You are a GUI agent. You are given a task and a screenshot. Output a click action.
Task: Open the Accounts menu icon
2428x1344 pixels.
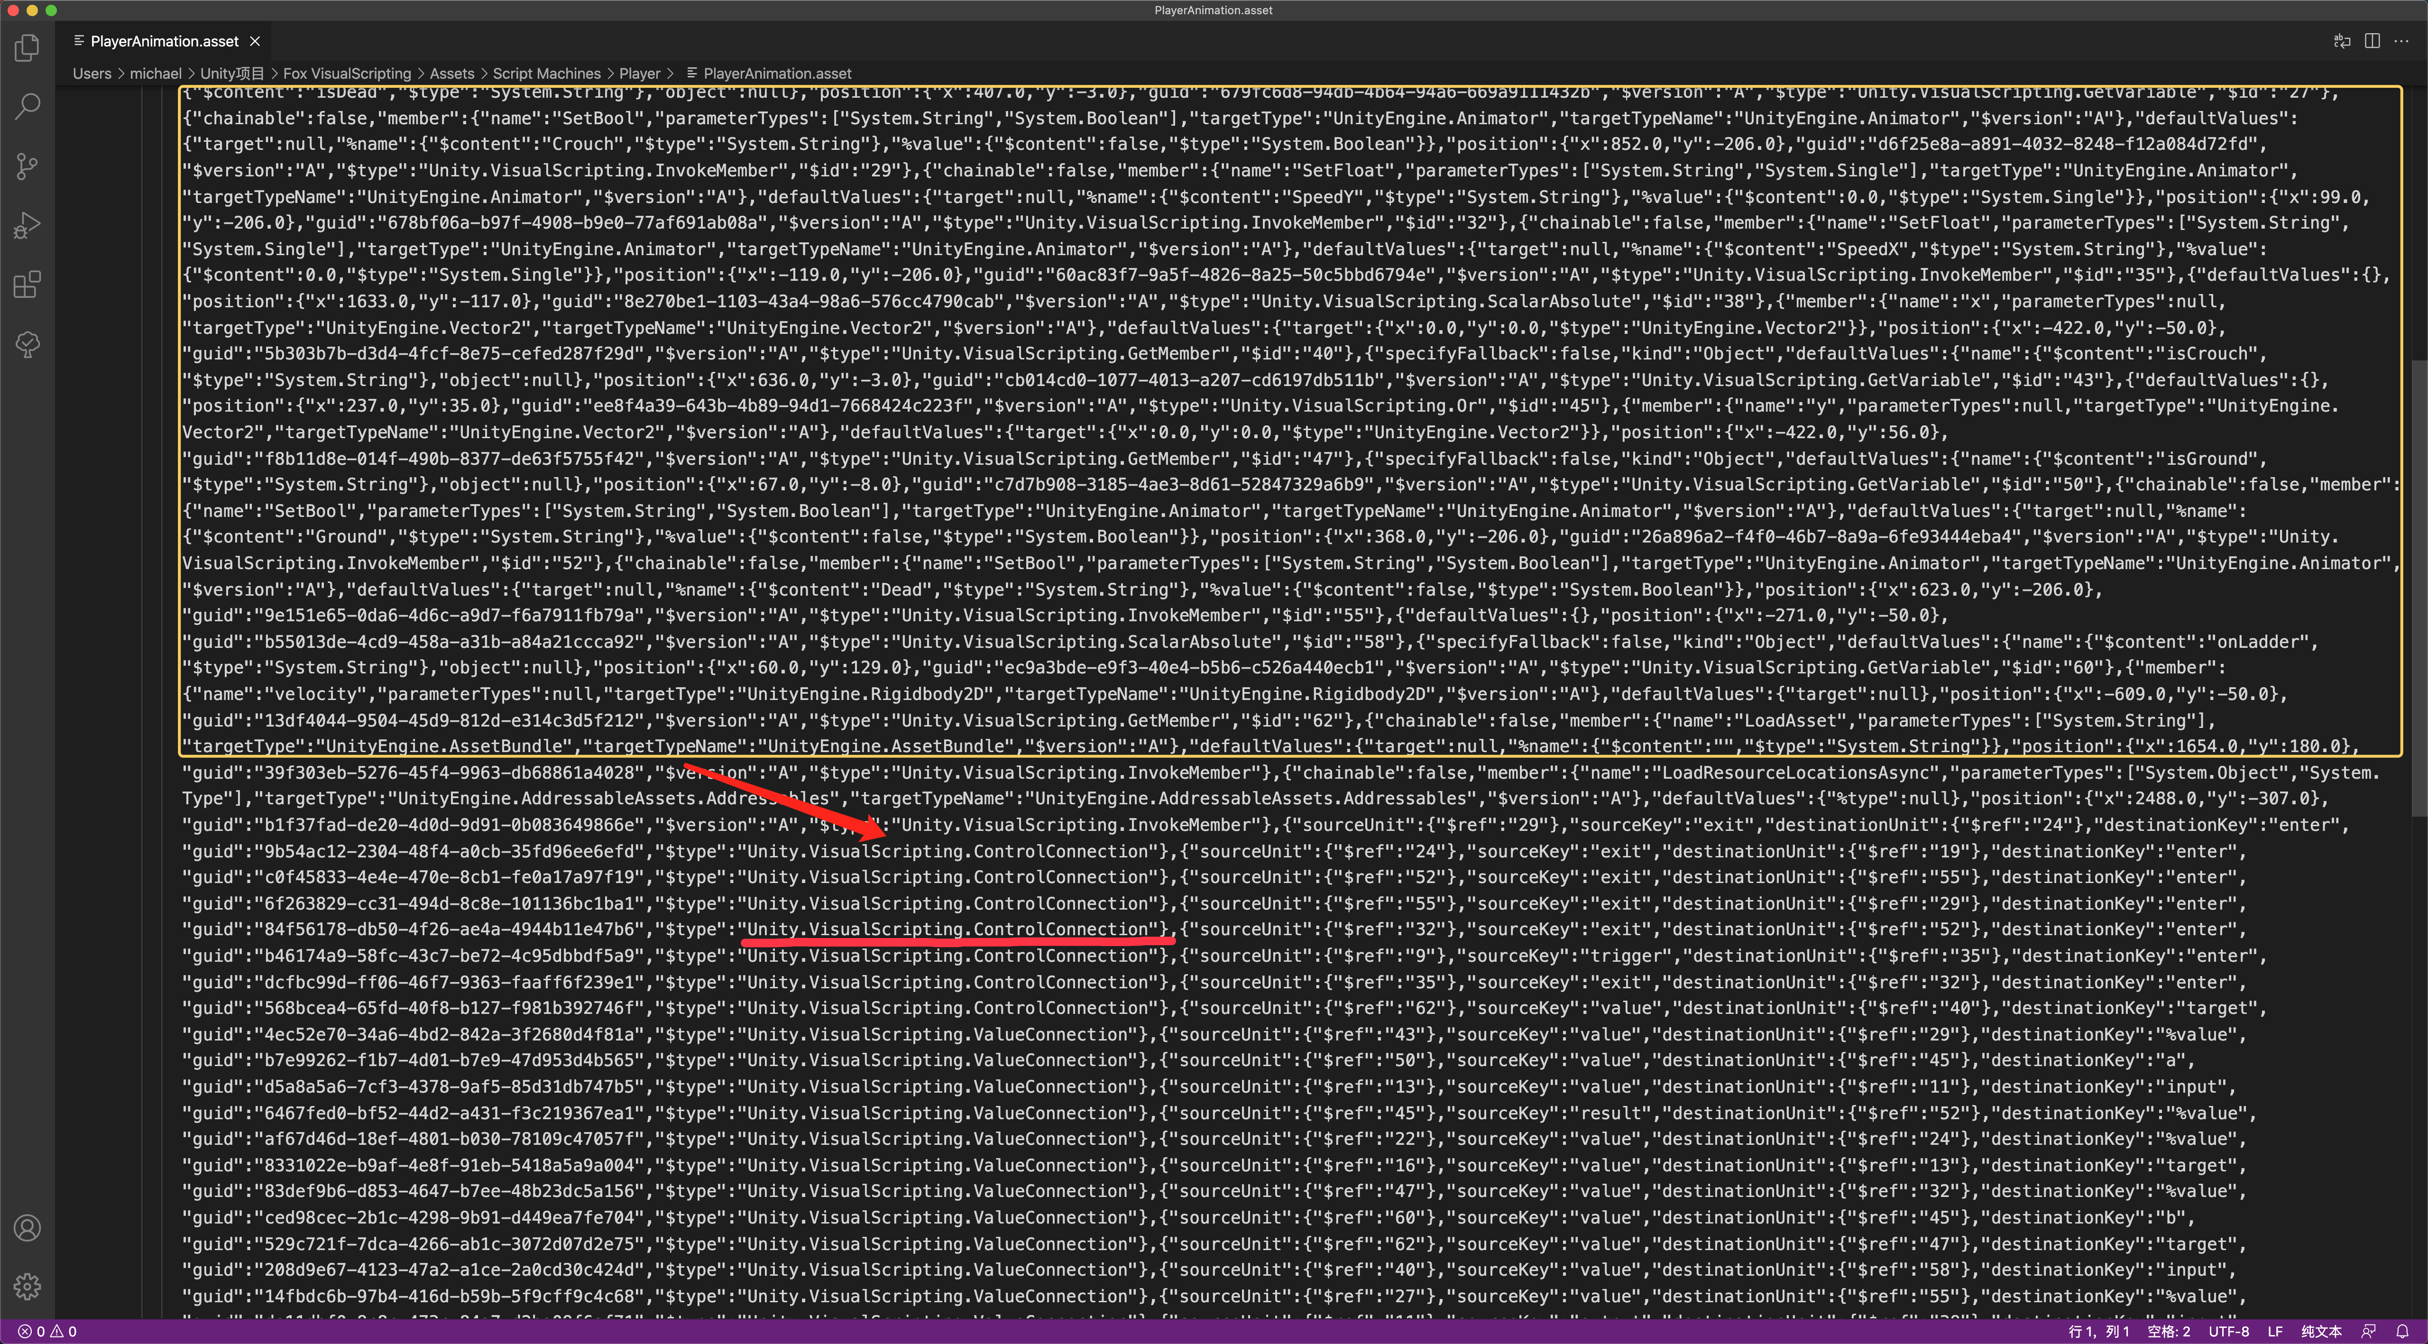pyautogui.click(x=28, y=1227)
